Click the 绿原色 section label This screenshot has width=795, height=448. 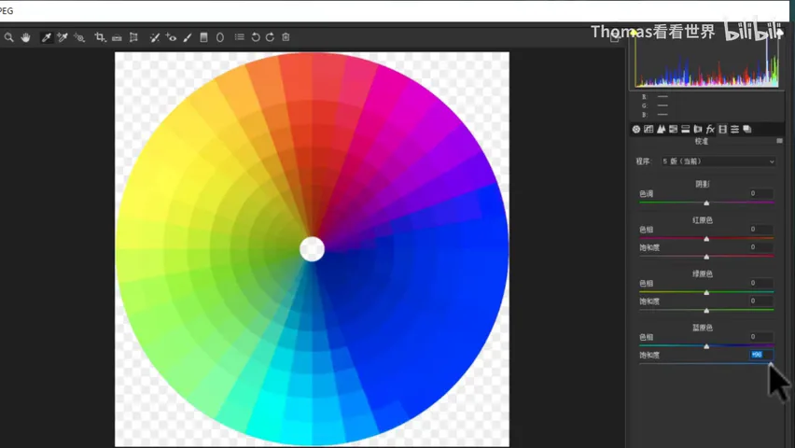click(x=703, y=274)
